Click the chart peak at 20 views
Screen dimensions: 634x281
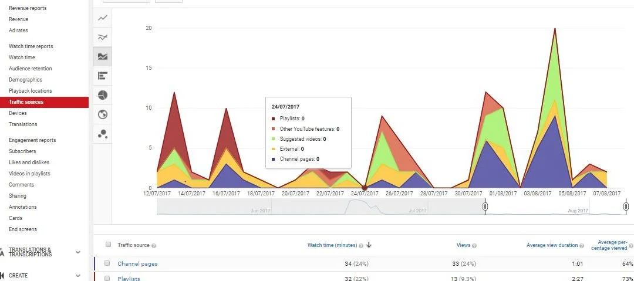point(555,28)
